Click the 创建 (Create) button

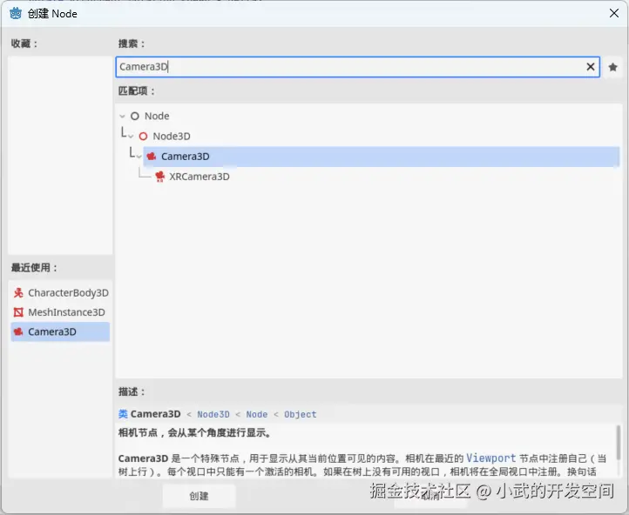[199, 496]
